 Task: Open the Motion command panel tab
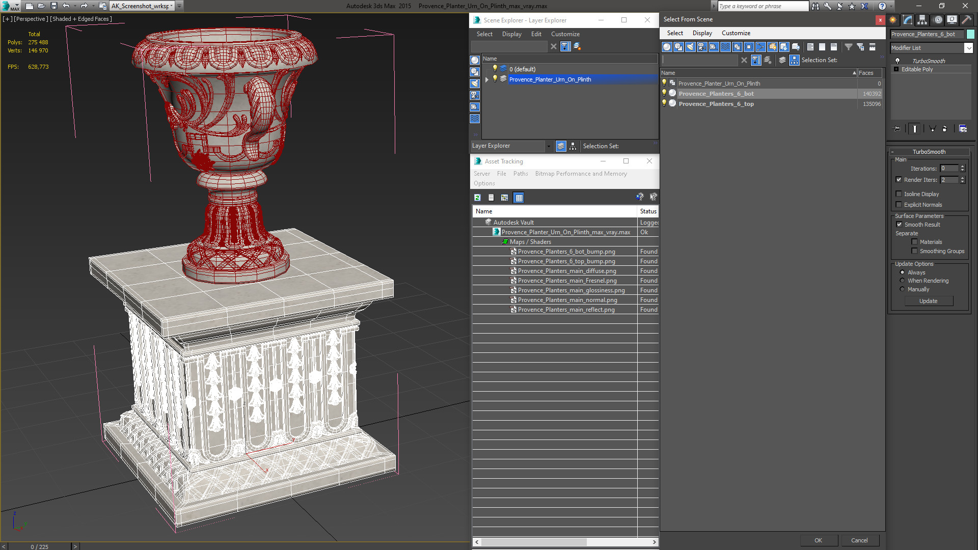coord(937,20)
